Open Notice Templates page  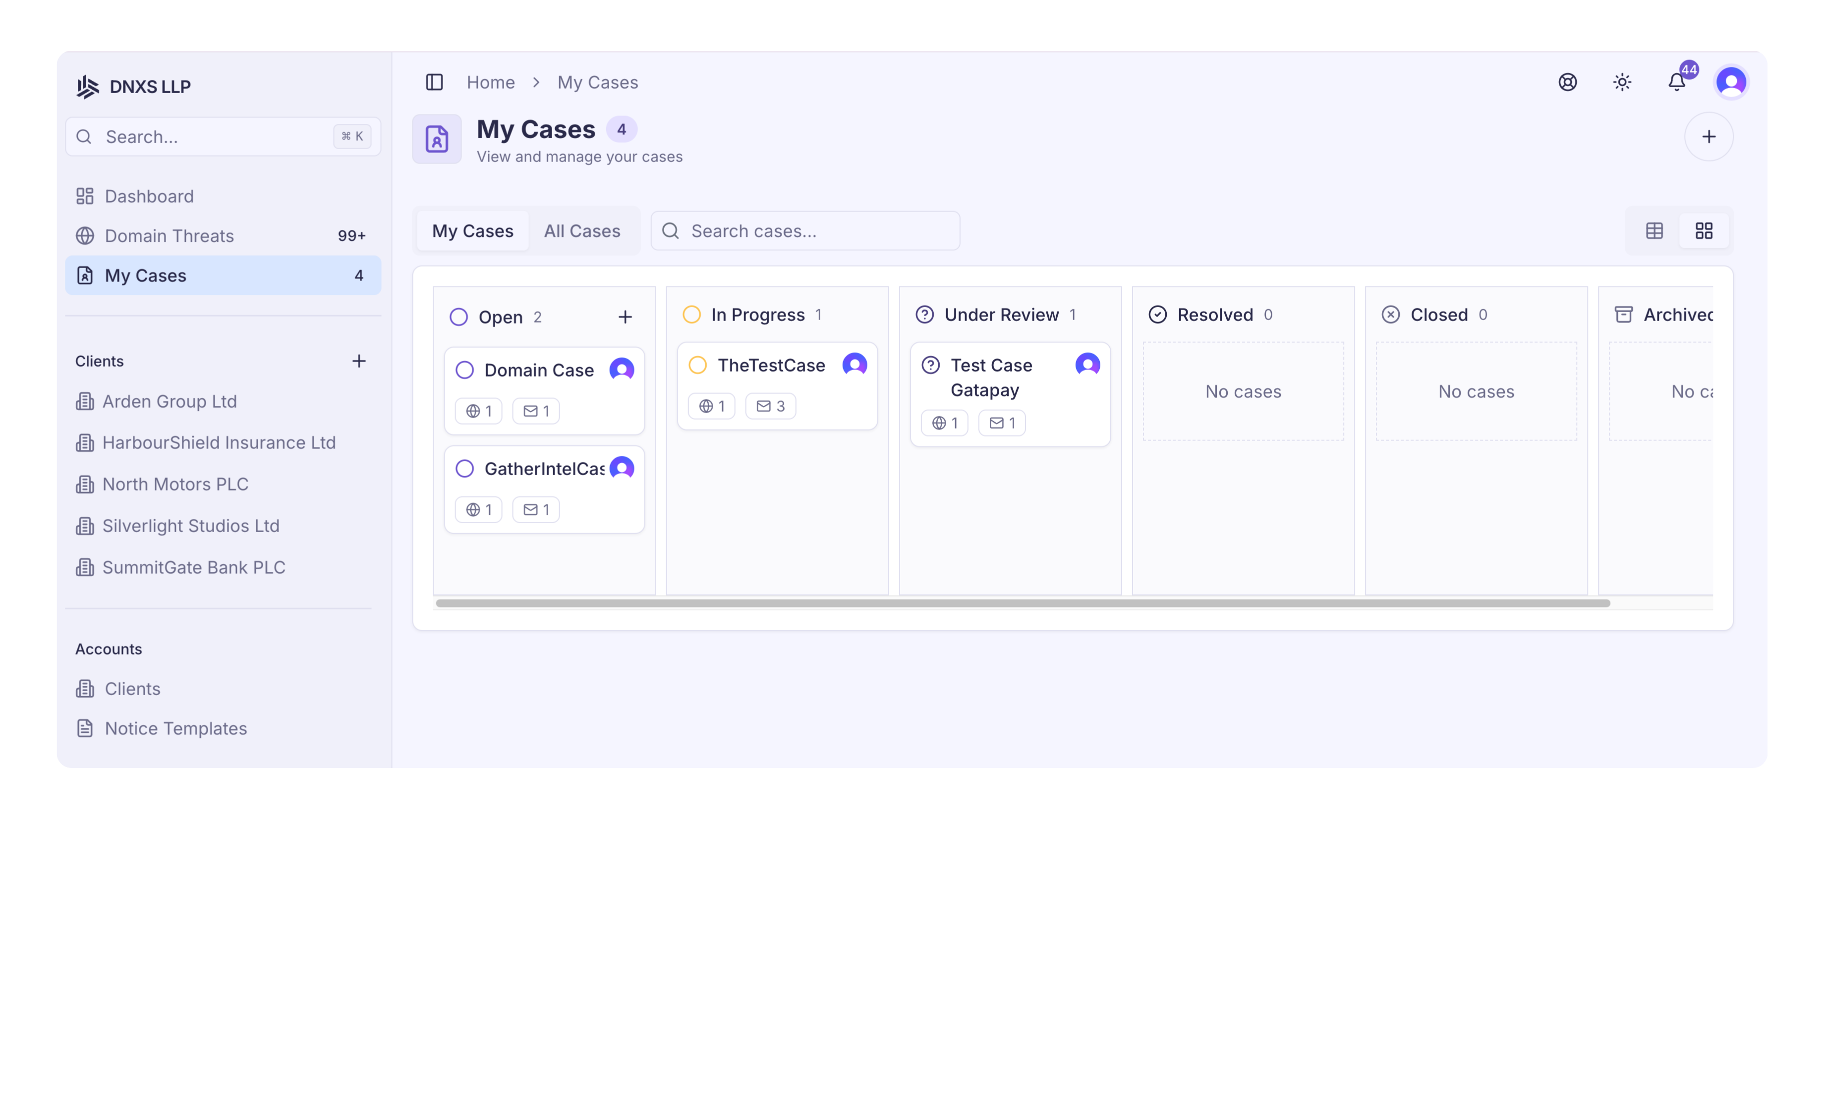point(175,728)
